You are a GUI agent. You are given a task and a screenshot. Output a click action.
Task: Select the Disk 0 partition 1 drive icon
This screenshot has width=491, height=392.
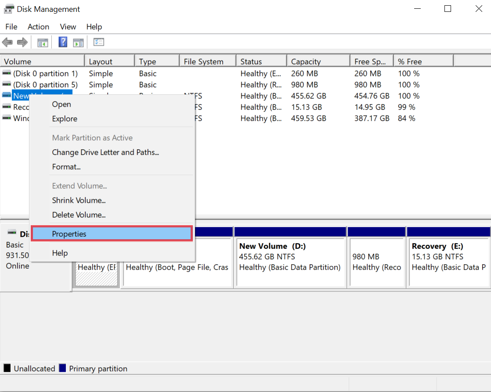(7, 73)
